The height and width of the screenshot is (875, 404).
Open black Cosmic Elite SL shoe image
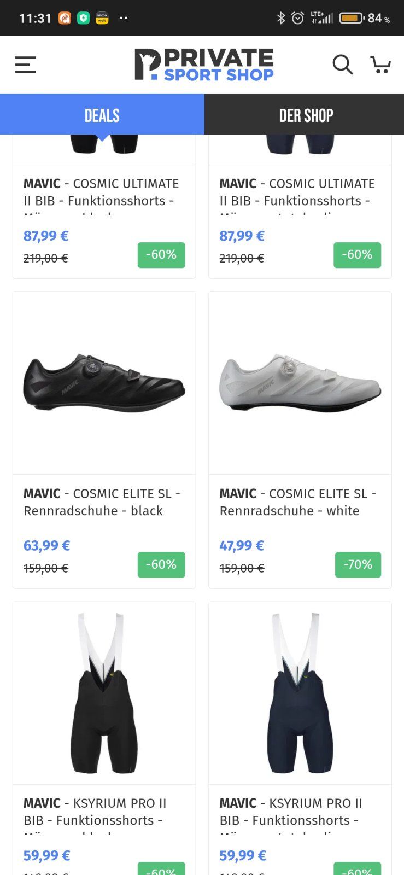104,383
